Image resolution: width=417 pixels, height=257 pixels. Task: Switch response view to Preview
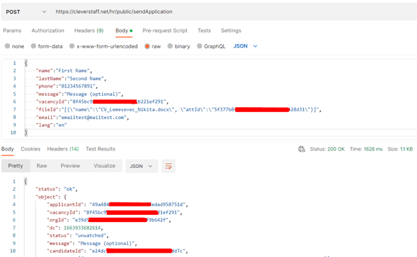(70, 166)
